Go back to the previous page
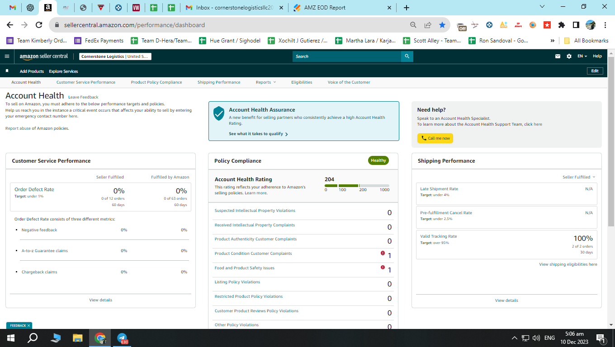This screenshot has width=615, height=347. (x=10, y=25)
